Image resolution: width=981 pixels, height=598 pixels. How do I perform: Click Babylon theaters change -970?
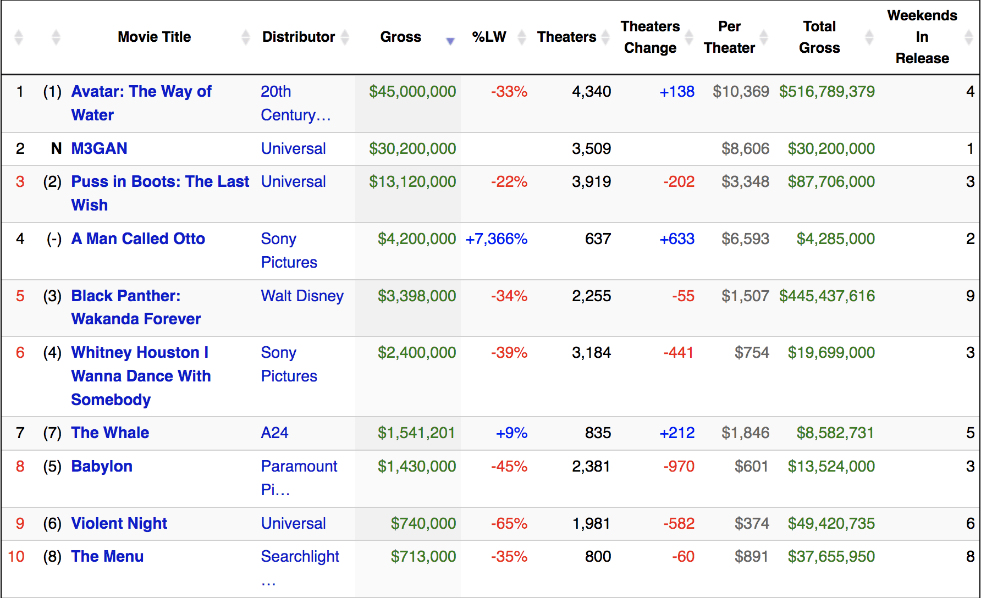(679, 466)
